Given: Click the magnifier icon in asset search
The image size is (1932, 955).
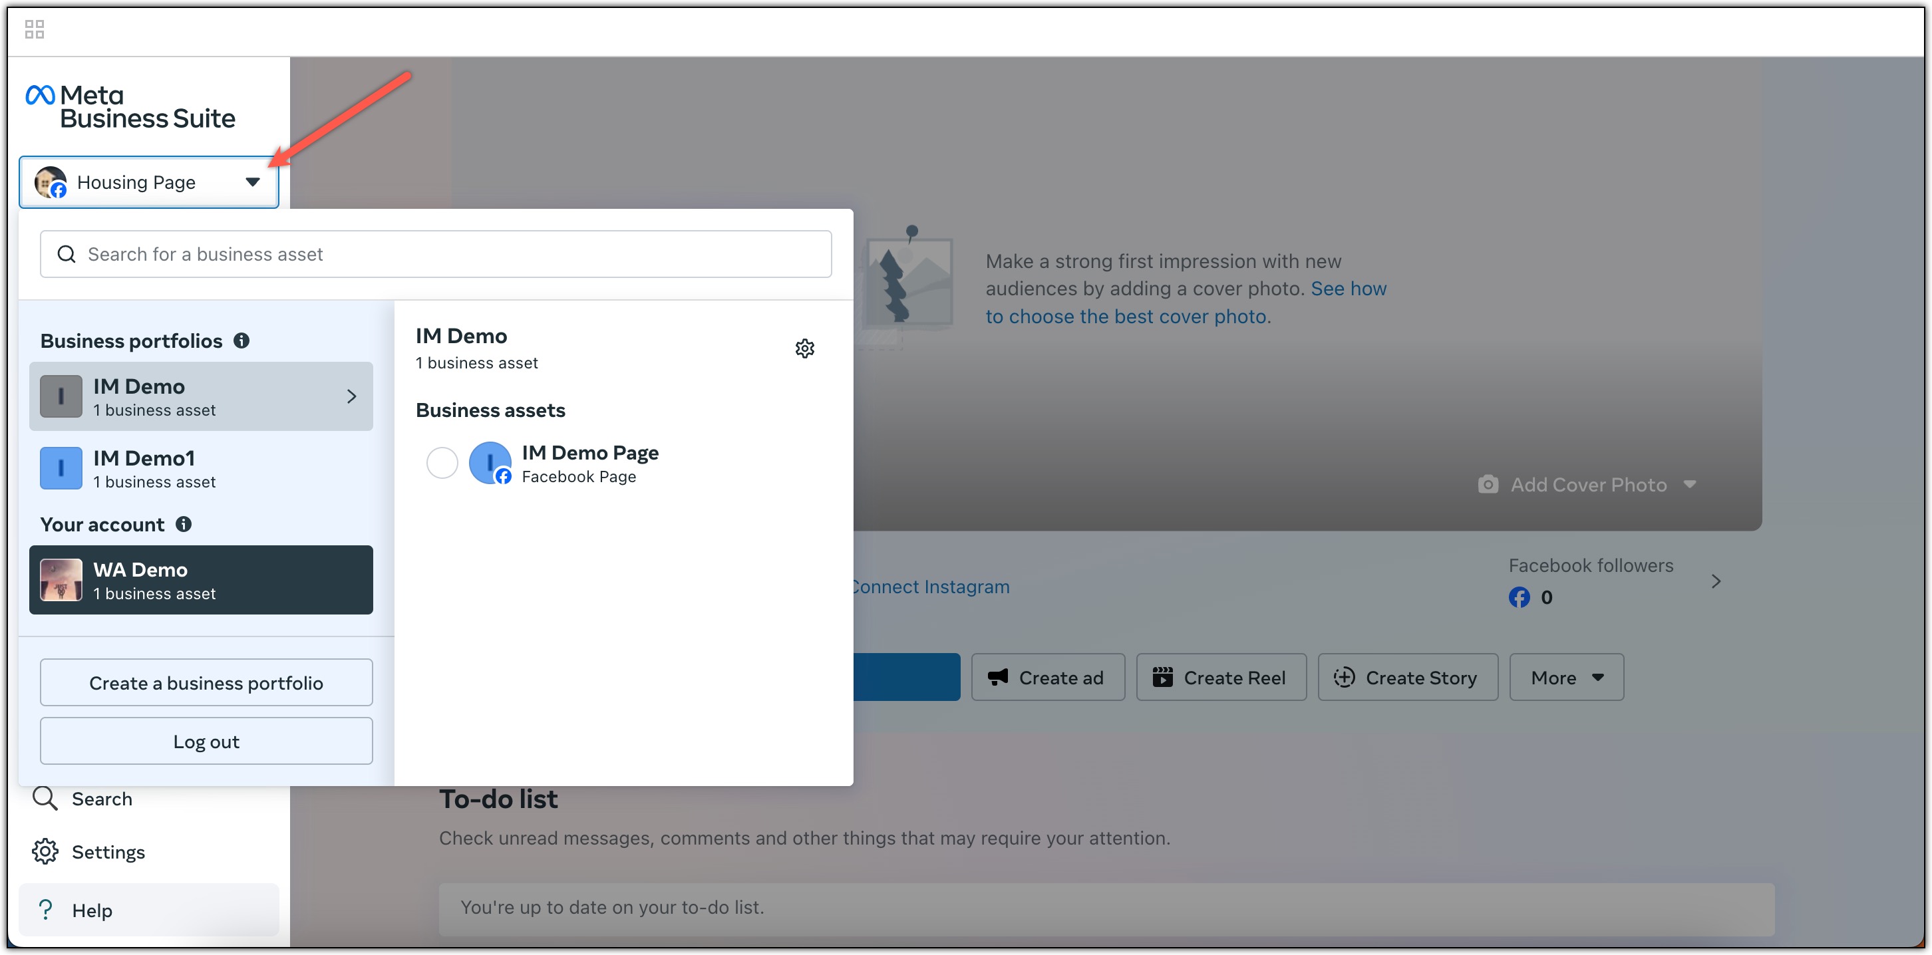Looking at the screenshot, I should [67, 254].
